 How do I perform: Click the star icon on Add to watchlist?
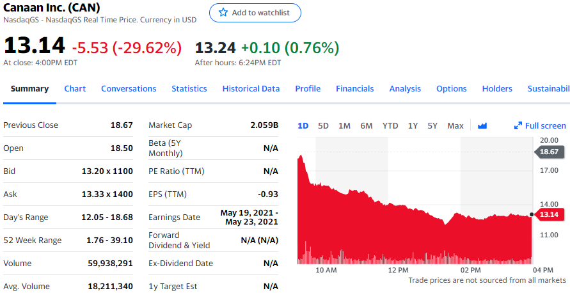[223, 13]
